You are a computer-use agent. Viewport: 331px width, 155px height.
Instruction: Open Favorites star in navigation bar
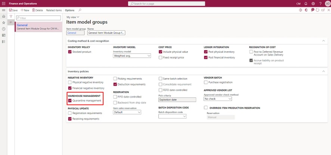[x=3, y=23]
